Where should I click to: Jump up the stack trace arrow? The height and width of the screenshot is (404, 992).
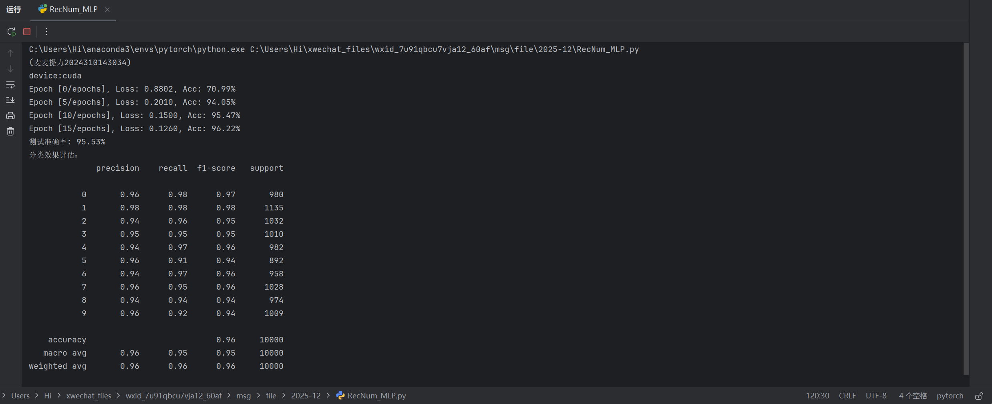pos(10,53)
